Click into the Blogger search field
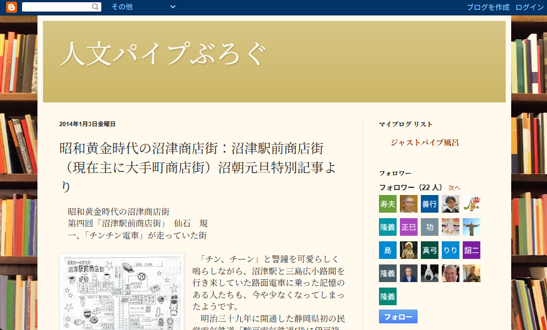This screenshot has width=547, height=330. tap(57, 7)
